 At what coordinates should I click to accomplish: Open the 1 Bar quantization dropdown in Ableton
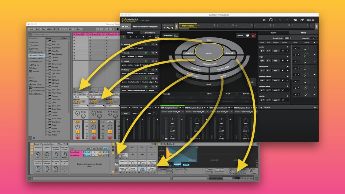point(79,29)
